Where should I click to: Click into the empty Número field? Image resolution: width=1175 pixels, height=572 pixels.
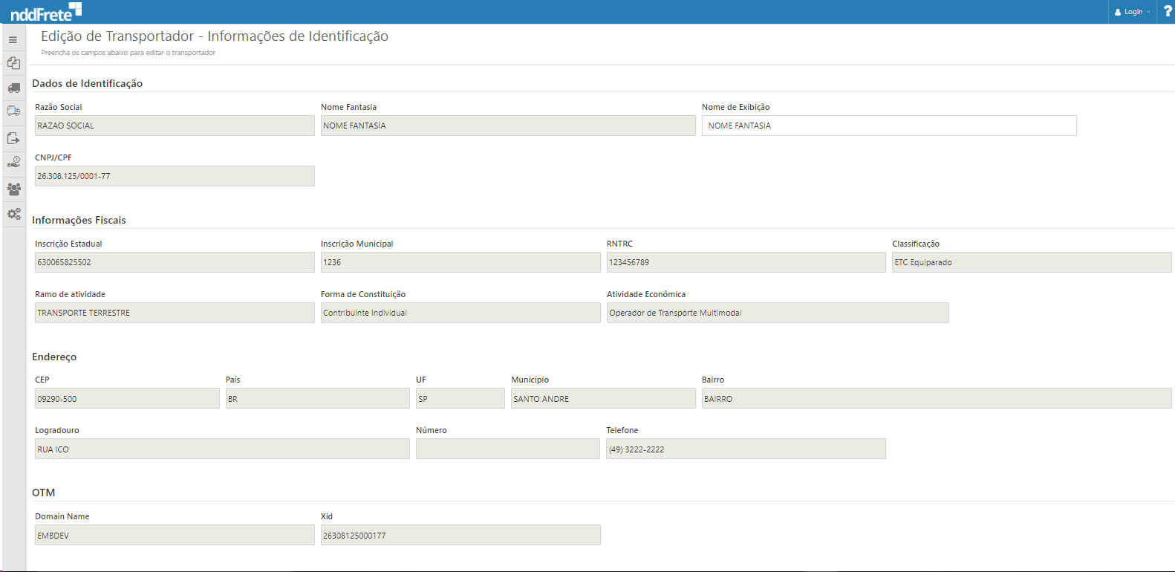(507, 449)
